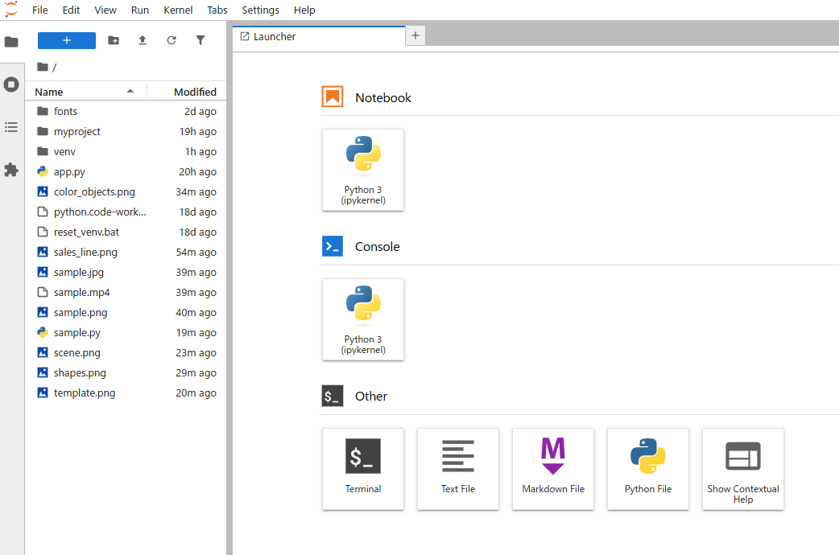Open the Settings menu
Screen dimensions: 839x555
[x=260, y=10]
